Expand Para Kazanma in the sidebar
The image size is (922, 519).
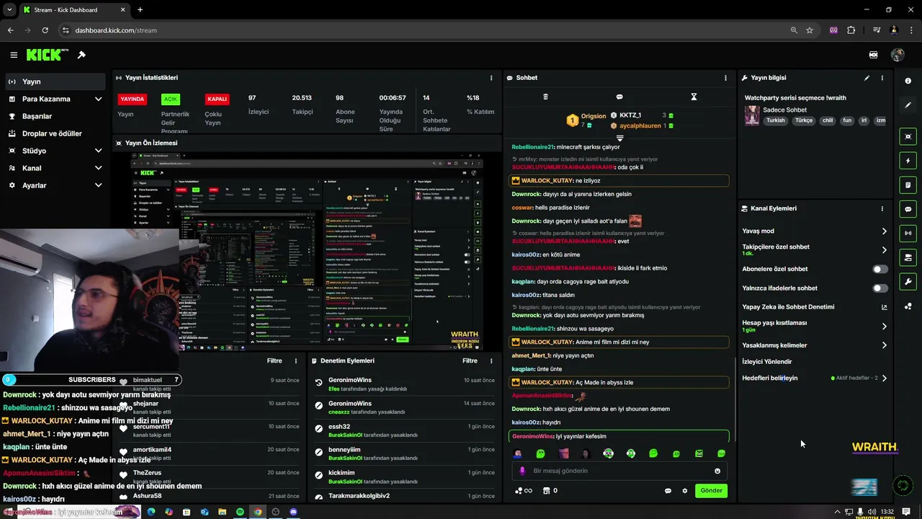[x=99, y=99]
